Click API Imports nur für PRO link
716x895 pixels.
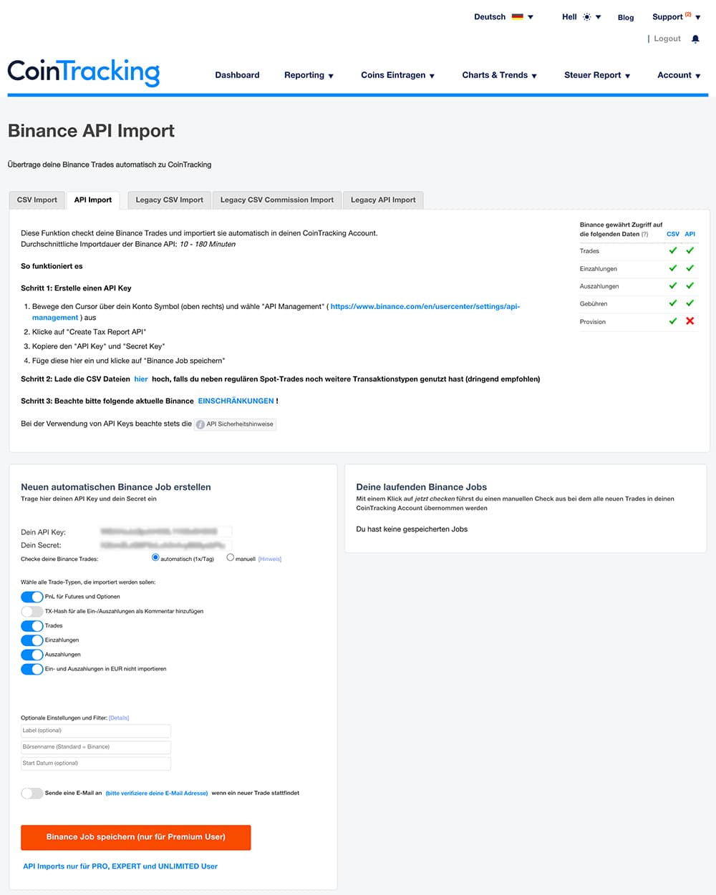click(120, 866)
